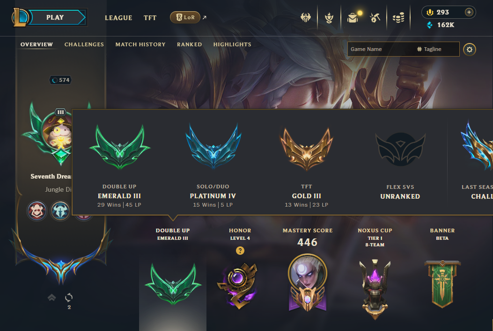Screen dimensions: 493x331
Task: Open the crafting hammer icon
Action: (375, 18)
